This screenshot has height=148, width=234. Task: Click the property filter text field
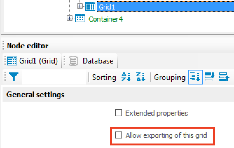point(54,77)
